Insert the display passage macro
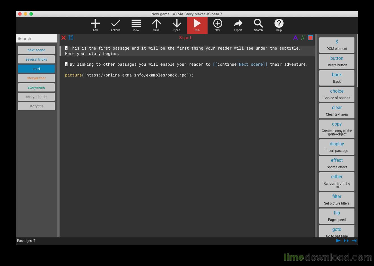Viewport: 374px width, 266px height. pos(337,147)
